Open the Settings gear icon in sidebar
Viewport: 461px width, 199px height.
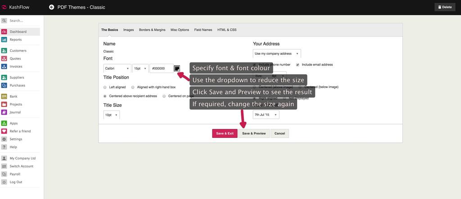tap(4, 139)
